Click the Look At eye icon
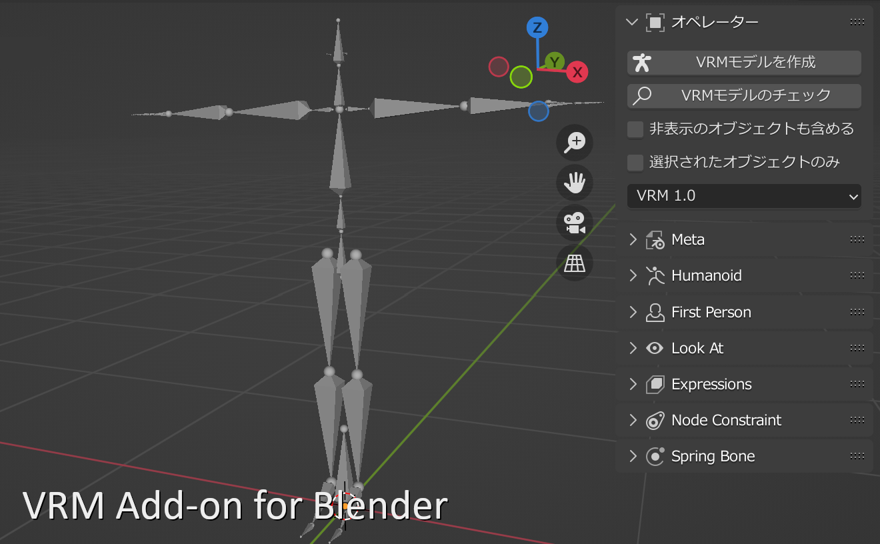 point(655,348)
